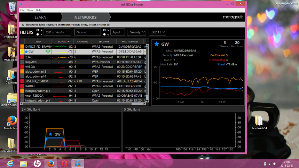Select the exclude (-) SSID filter radio button
The height and width of the screenshot is (168, 299).
(x=38, y=34)
